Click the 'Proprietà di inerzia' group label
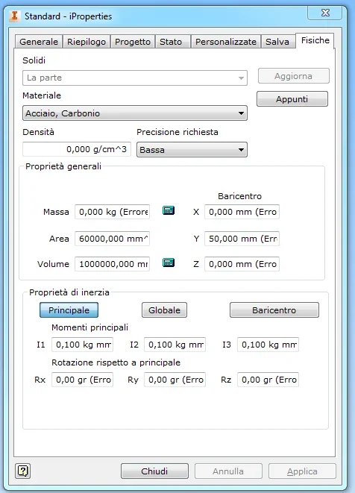 (x=69, y=292)
